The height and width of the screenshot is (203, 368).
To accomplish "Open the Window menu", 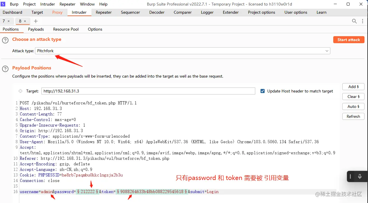I will [x=87, y=4].
